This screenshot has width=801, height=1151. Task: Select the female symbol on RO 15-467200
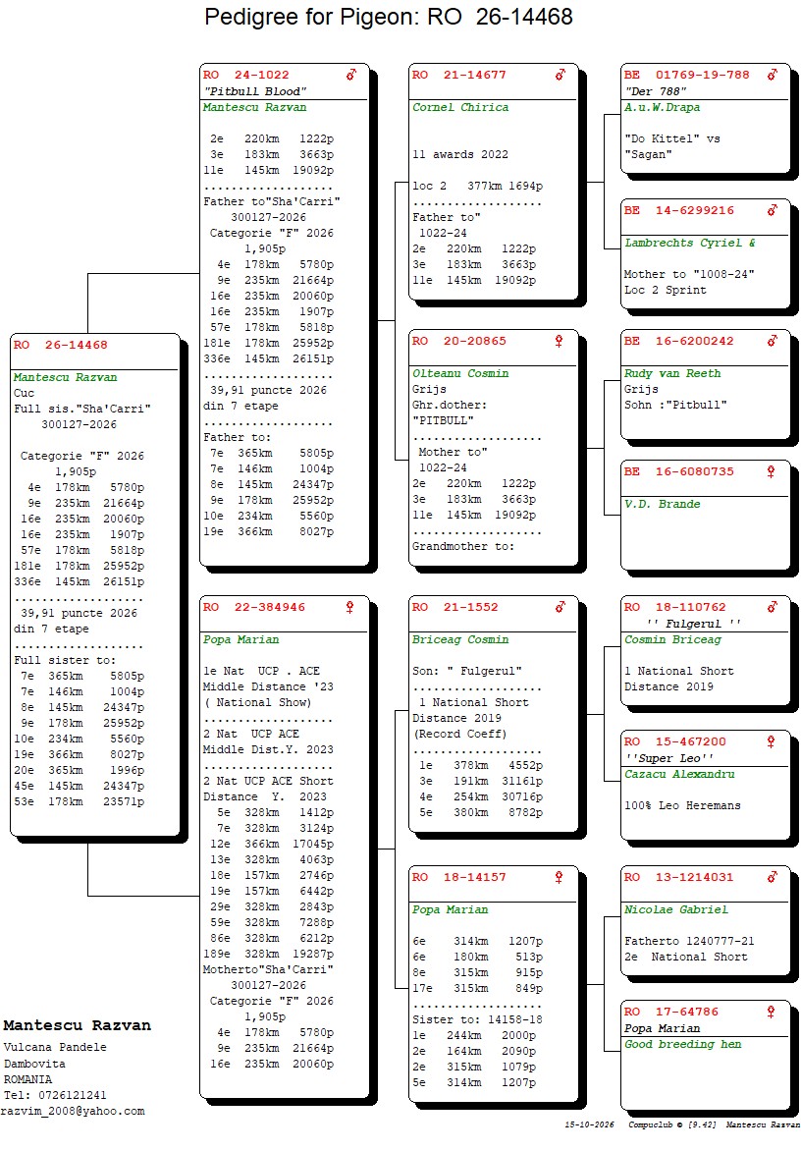pos(771,741)
